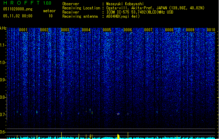
Task: Click the 0009 minute marker
Action: click(x=190, y=30)
